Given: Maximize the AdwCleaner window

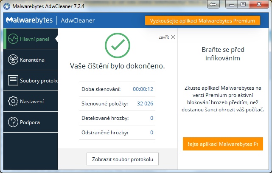Looking at the screenshot, I should point(243,4).
